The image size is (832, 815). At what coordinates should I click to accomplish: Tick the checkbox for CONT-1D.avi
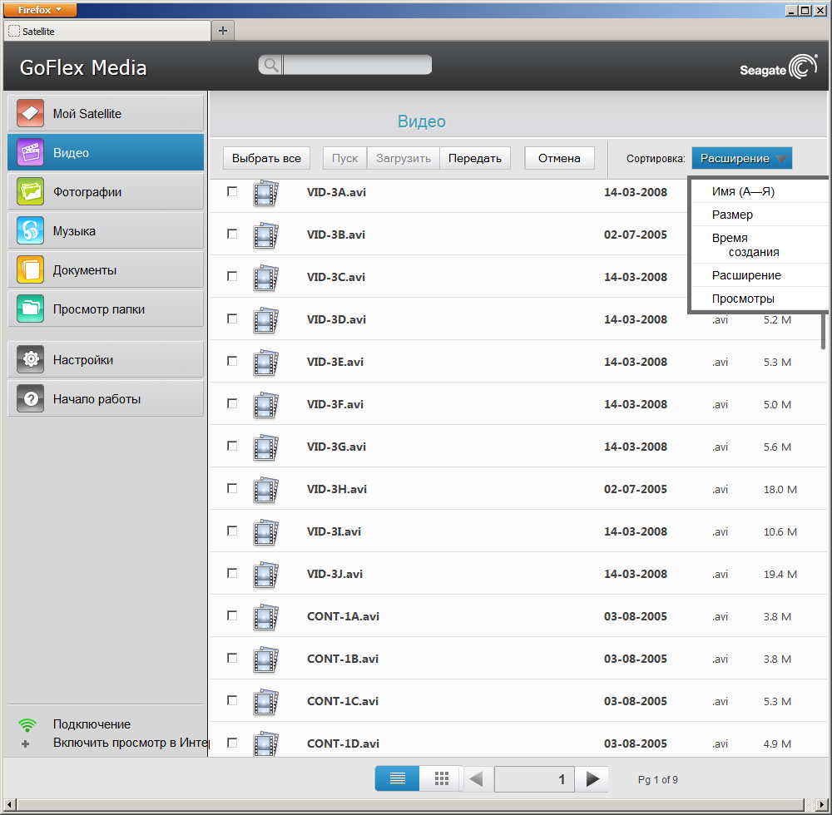click(232, 743)
